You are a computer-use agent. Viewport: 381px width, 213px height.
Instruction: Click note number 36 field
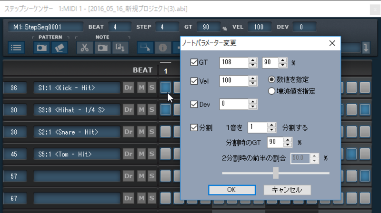click(x=15, y=87)
